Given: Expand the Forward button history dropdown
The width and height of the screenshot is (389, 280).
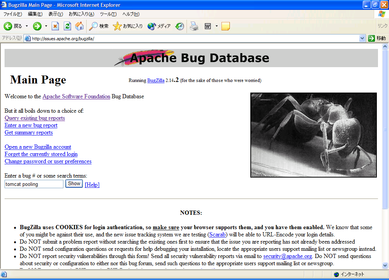Looking at the screenshot, I should [46, 26].
